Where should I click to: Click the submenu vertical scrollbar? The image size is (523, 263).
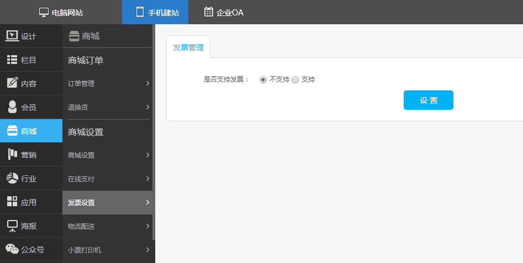(x=154, y=132)
